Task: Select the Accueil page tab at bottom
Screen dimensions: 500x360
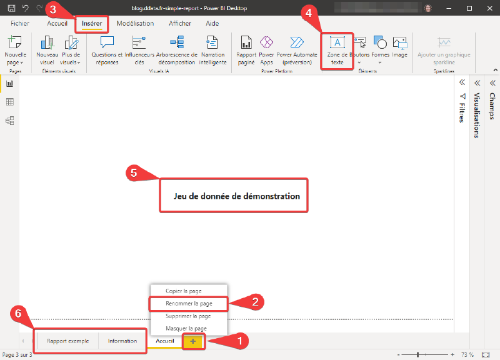Action: 165,341
